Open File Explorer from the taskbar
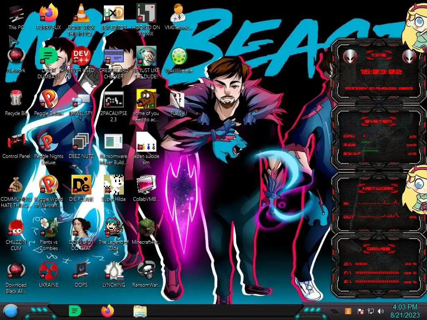 pyautogui.click(x=140, y=311)
